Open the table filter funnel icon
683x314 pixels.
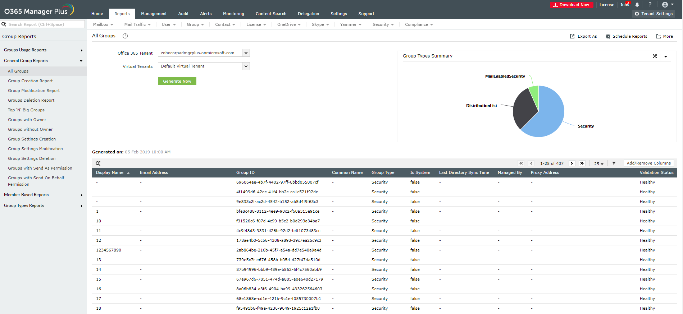614,163
